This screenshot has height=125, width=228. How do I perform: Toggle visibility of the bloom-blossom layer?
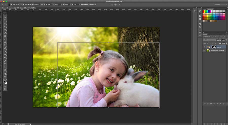click(x=204, y=51)
